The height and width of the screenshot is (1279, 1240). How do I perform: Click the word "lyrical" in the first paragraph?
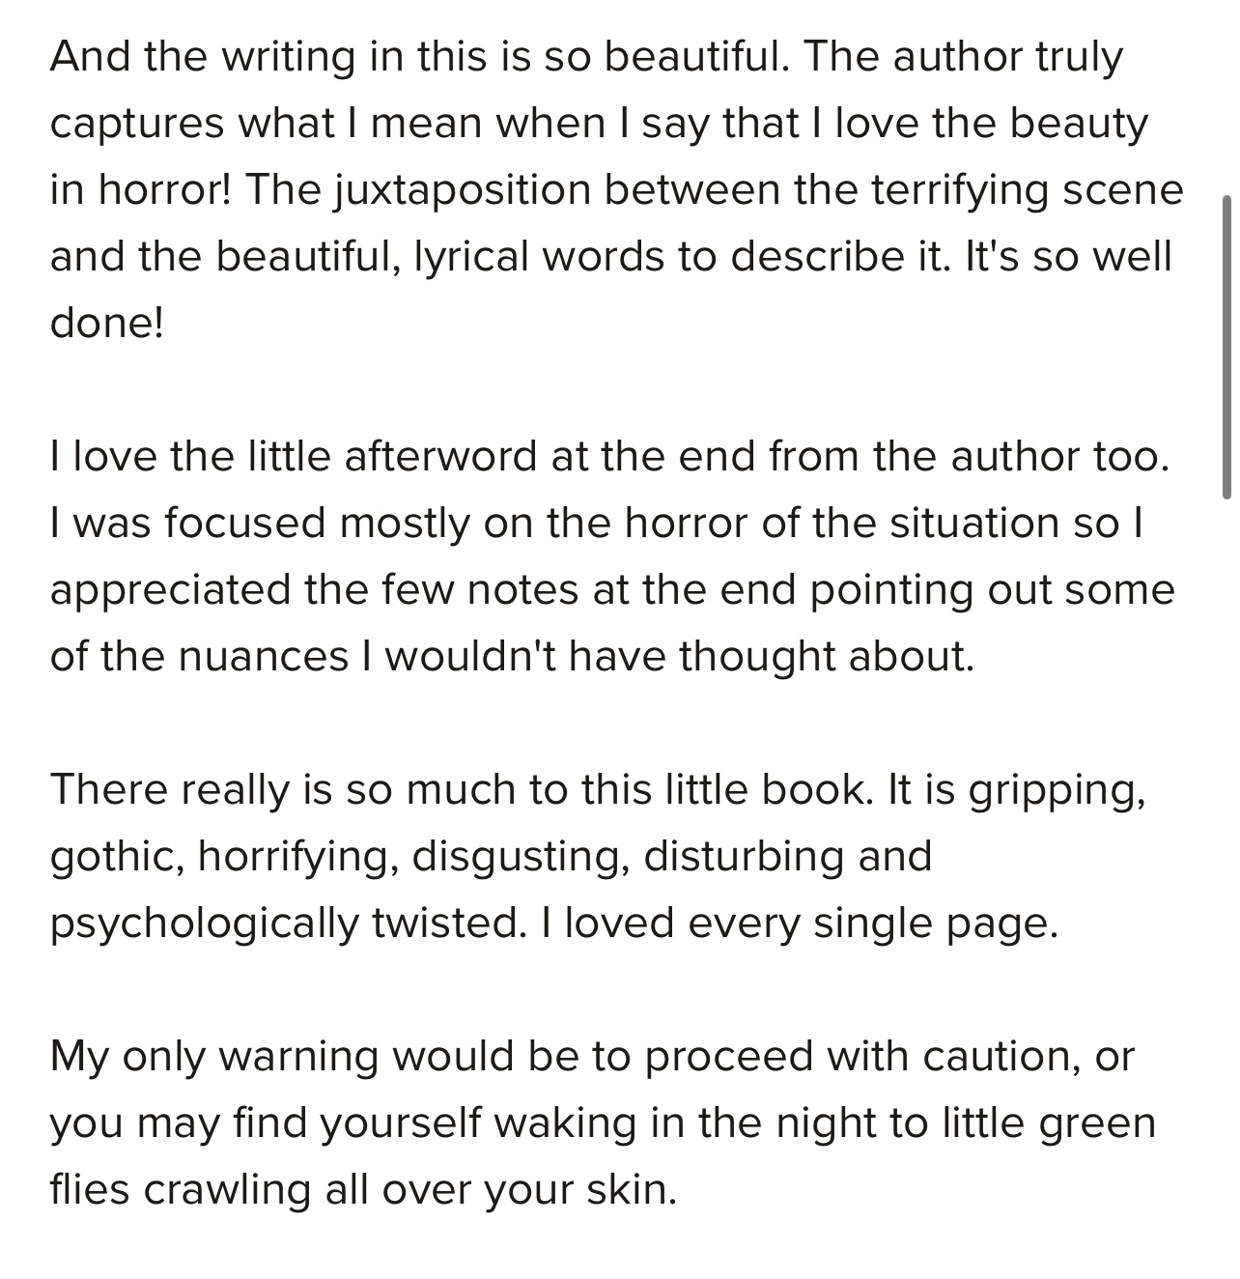point(471,257)
